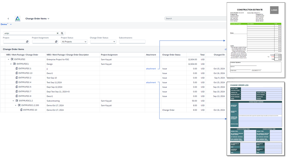288x162 pixels.
Task: Clear the entpr search text
Action: 58,33
